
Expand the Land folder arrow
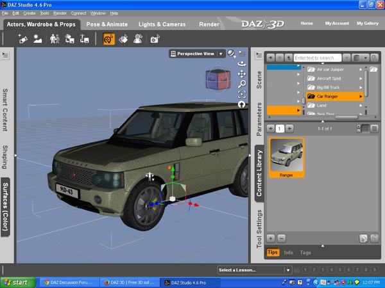361,106
